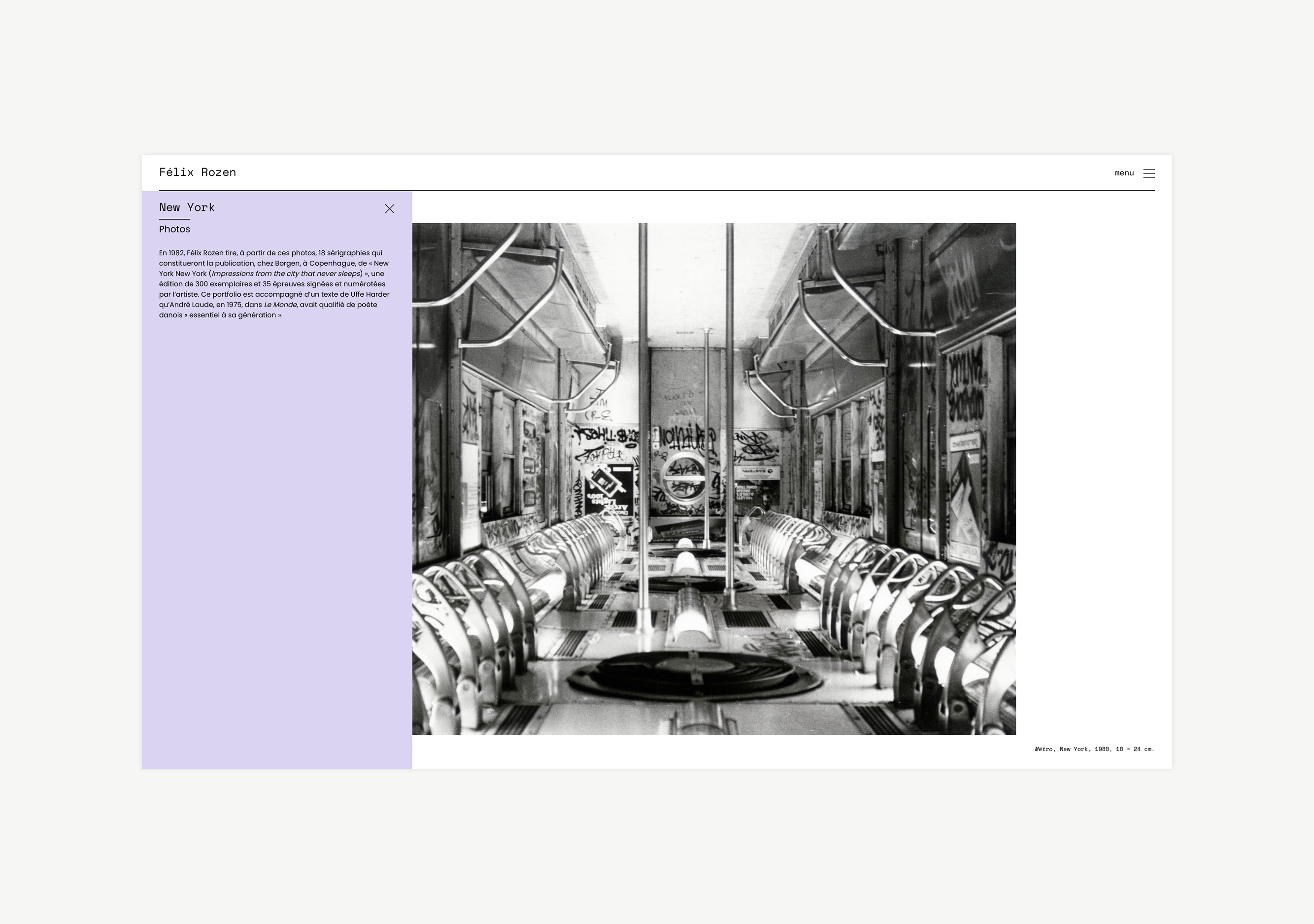Close the New York info panel
The width and height of the screenshot is (1314, 924).
(389, 209)
